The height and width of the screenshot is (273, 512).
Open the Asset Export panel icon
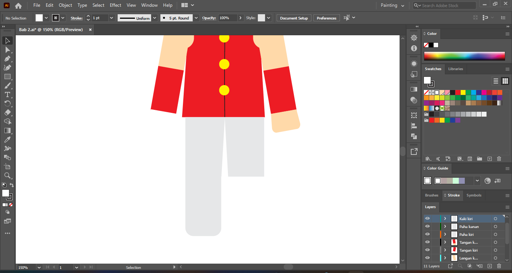point(414,151)
